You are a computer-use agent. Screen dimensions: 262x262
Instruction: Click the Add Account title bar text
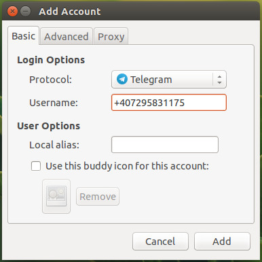[70, 12]
